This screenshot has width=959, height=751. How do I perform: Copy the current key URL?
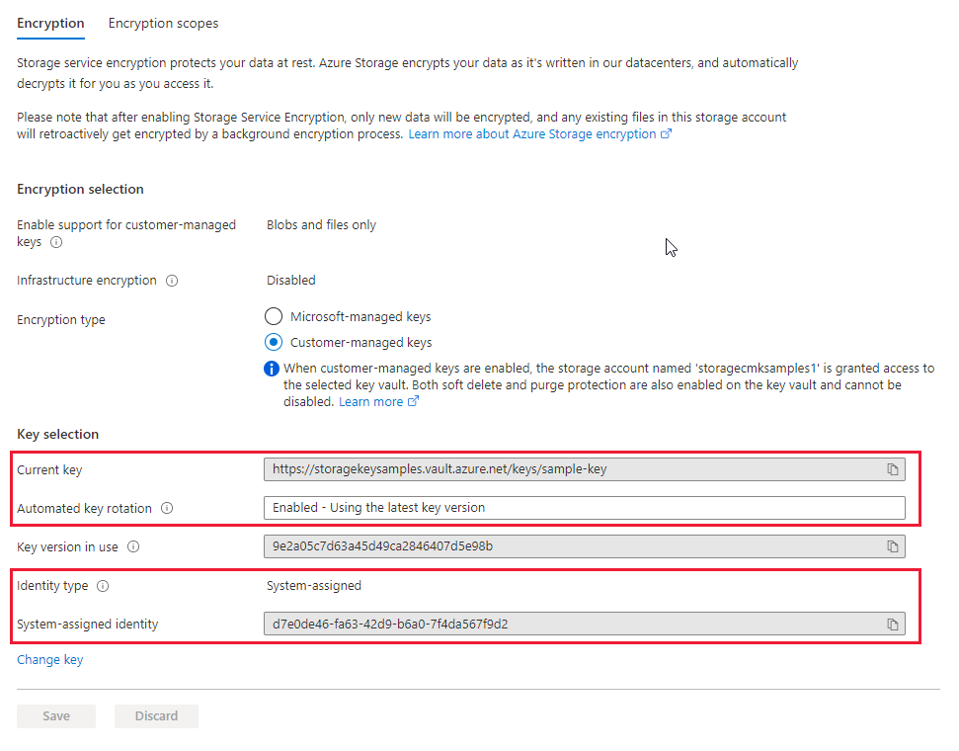[x=892, y=469]
